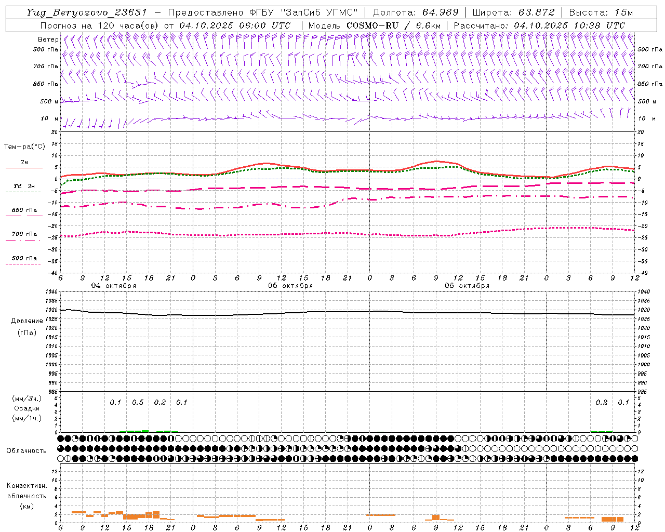
Task: Click the 700 гПа temperature legend entry
Action: pyautogui.click(x=24, y=234)
